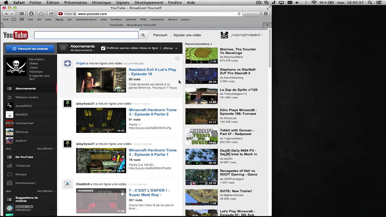
Task: Expand the "Ma chaîne" link
Action: (x=37, y=59)
